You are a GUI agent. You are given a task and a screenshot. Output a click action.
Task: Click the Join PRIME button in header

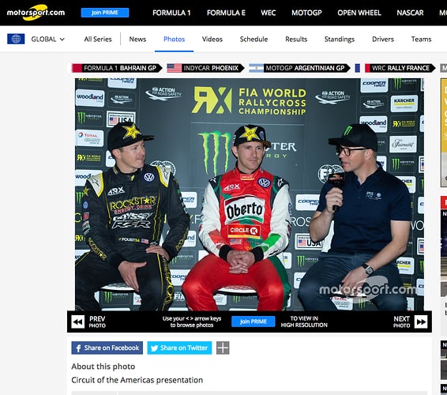[105, 13]
